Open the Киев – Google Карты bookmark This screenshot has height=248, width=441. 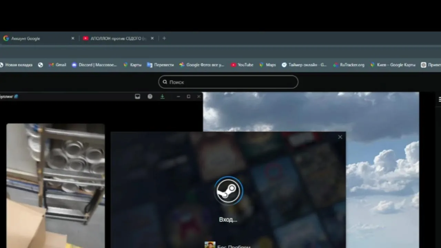coord(393,65)
